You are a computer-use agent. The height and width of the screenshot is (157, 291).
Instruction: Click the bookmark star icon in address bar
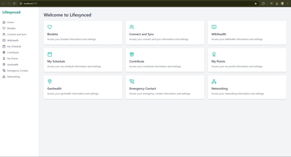click(256, 4)
